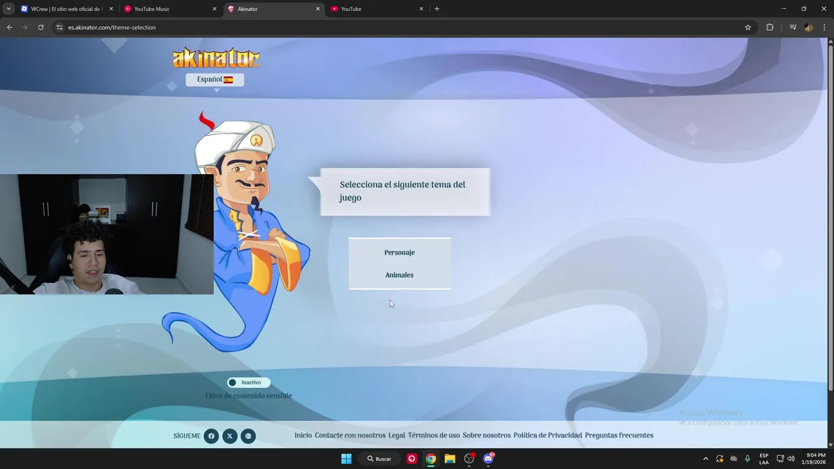834x469 pixels.
Task: Choose the Animales theme
Action: click(x=399, y=275)
